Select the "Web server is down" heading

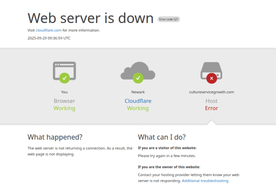point(91,18)
